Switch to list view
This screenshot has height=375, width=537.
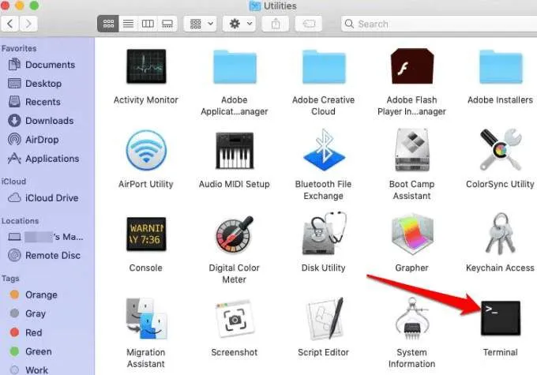point(129,24)
